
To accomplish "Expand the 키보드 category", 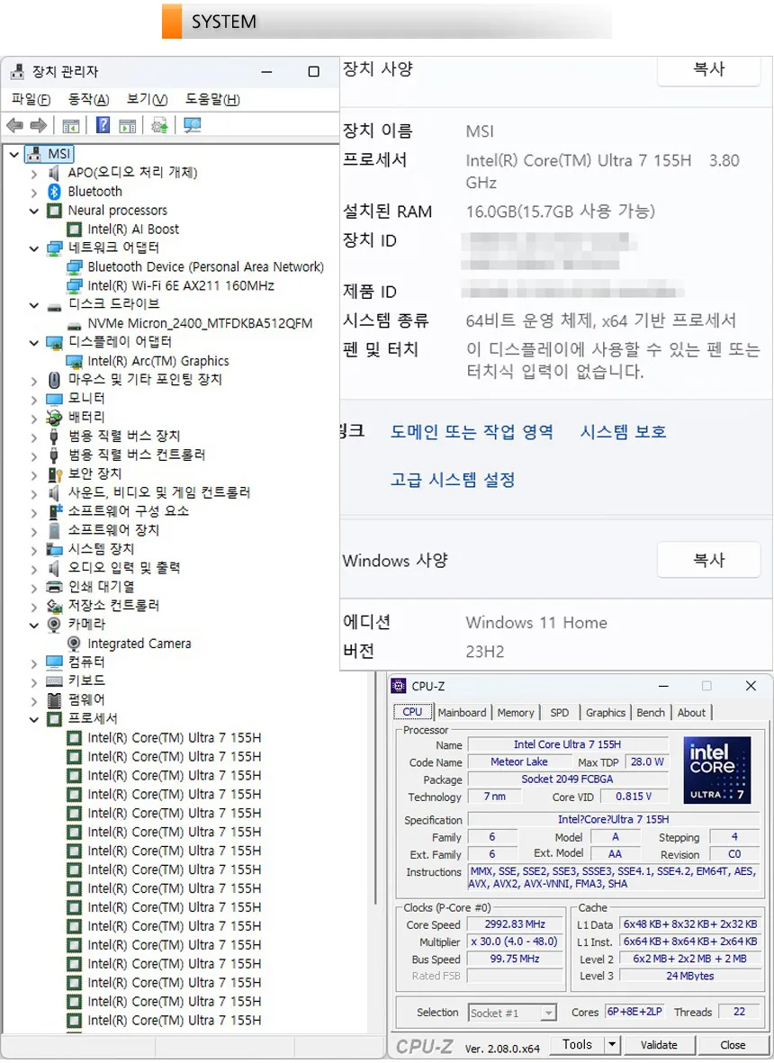I will (x=34, y=681).
